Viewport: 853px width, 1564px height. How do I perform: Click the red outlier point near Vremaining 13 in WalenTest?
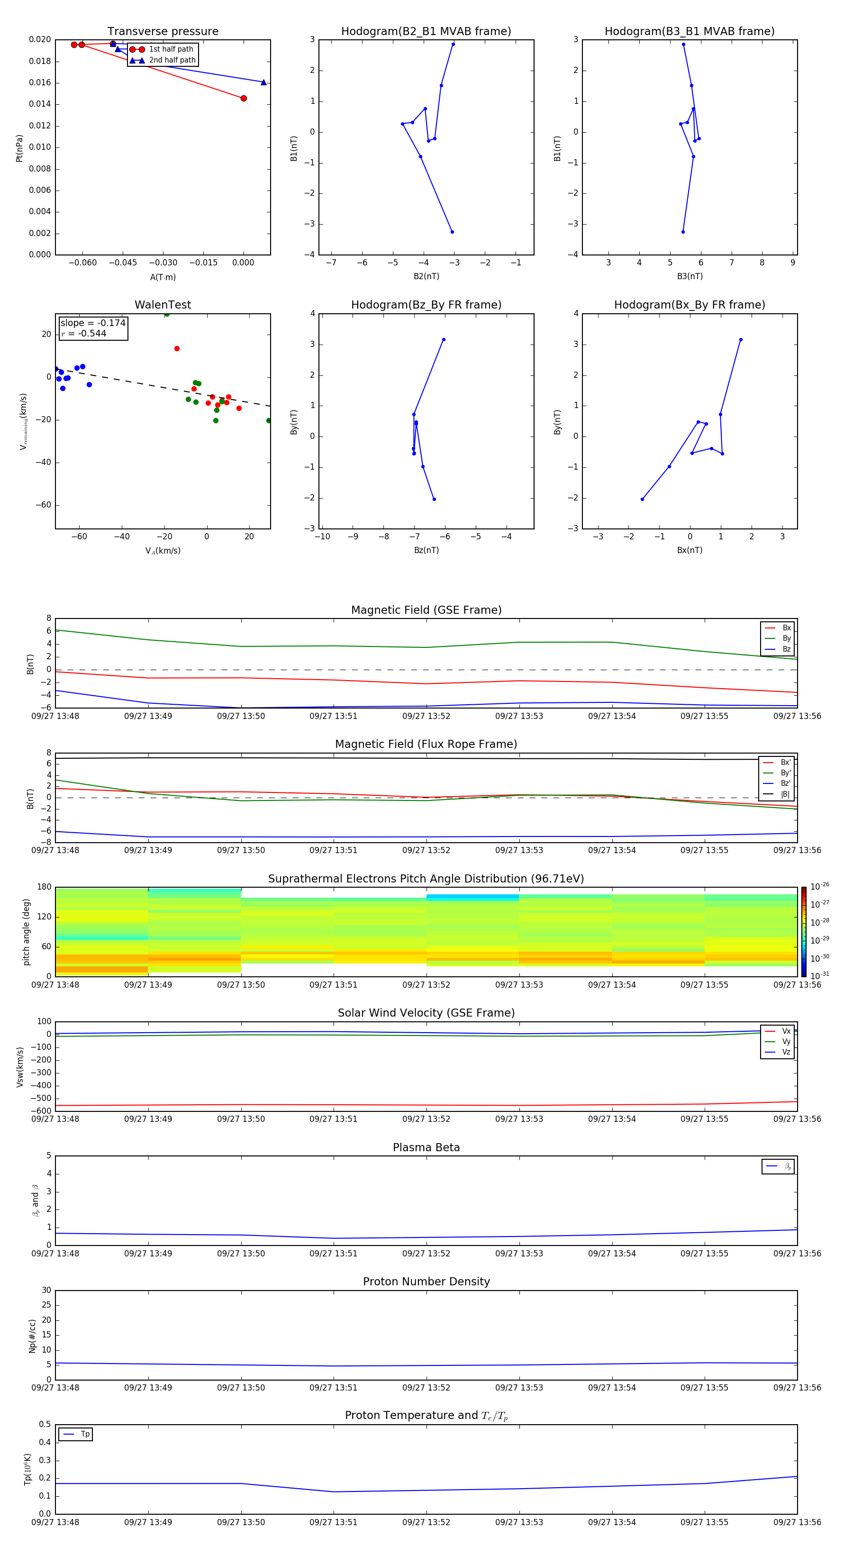click(177, 348)
